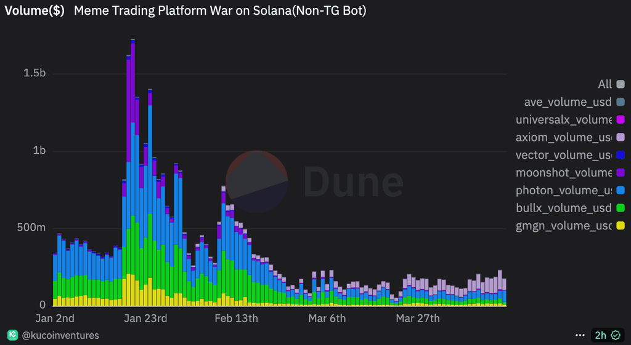Click the gmgn_volume legend color square
Screen dimensions: 631x345
tap(621, 226)
